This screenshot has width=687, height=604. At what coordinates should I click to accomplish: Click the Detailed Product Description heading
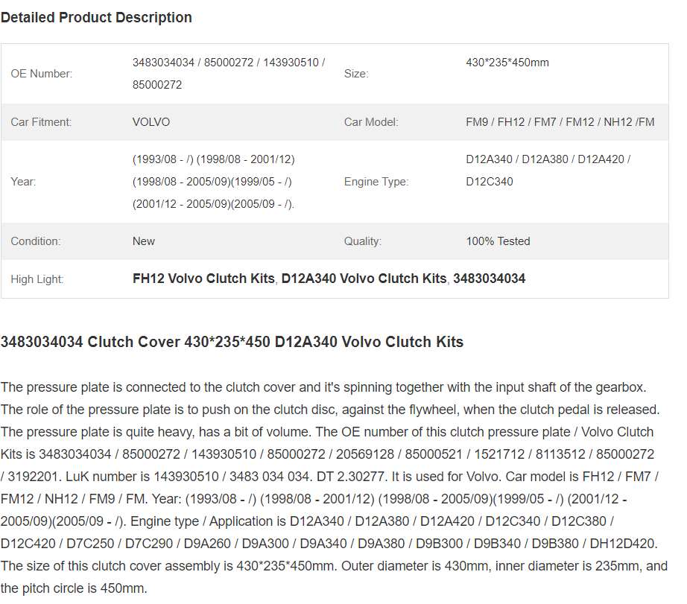(x=96, y=18)
